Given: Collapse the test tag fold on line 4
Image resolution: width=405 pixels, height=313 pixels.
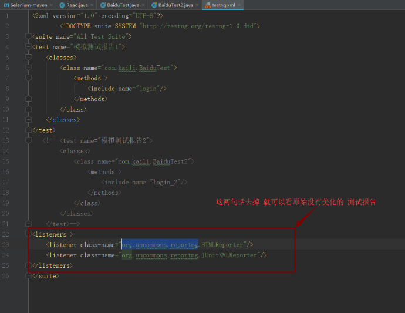Looking at the screenshot, I should pos(28,46).
